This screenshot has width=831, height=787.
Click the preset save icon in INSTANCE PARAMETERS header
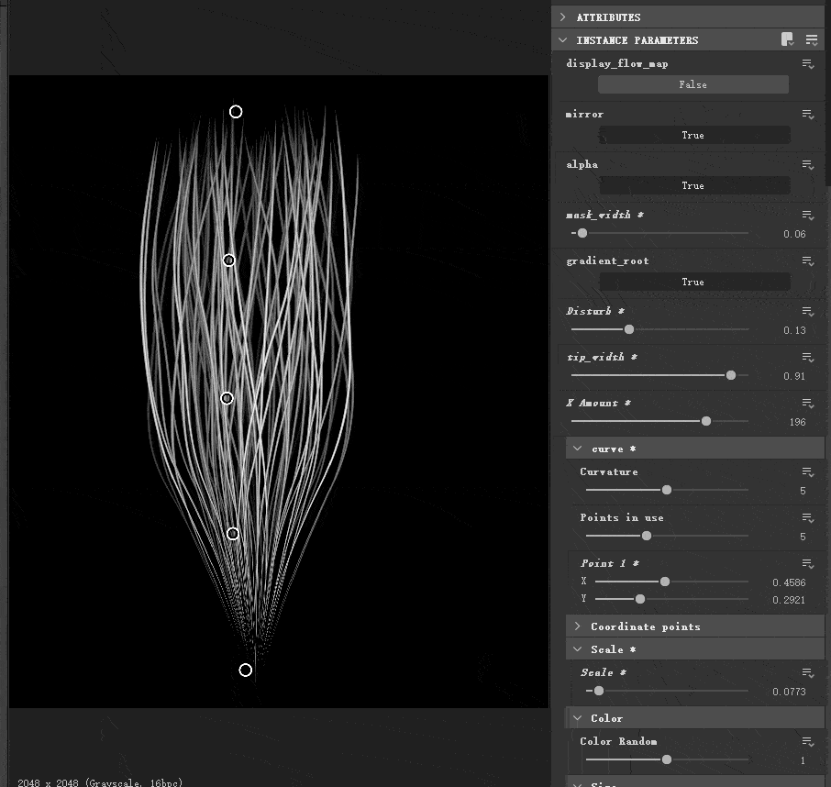point(787,39)
